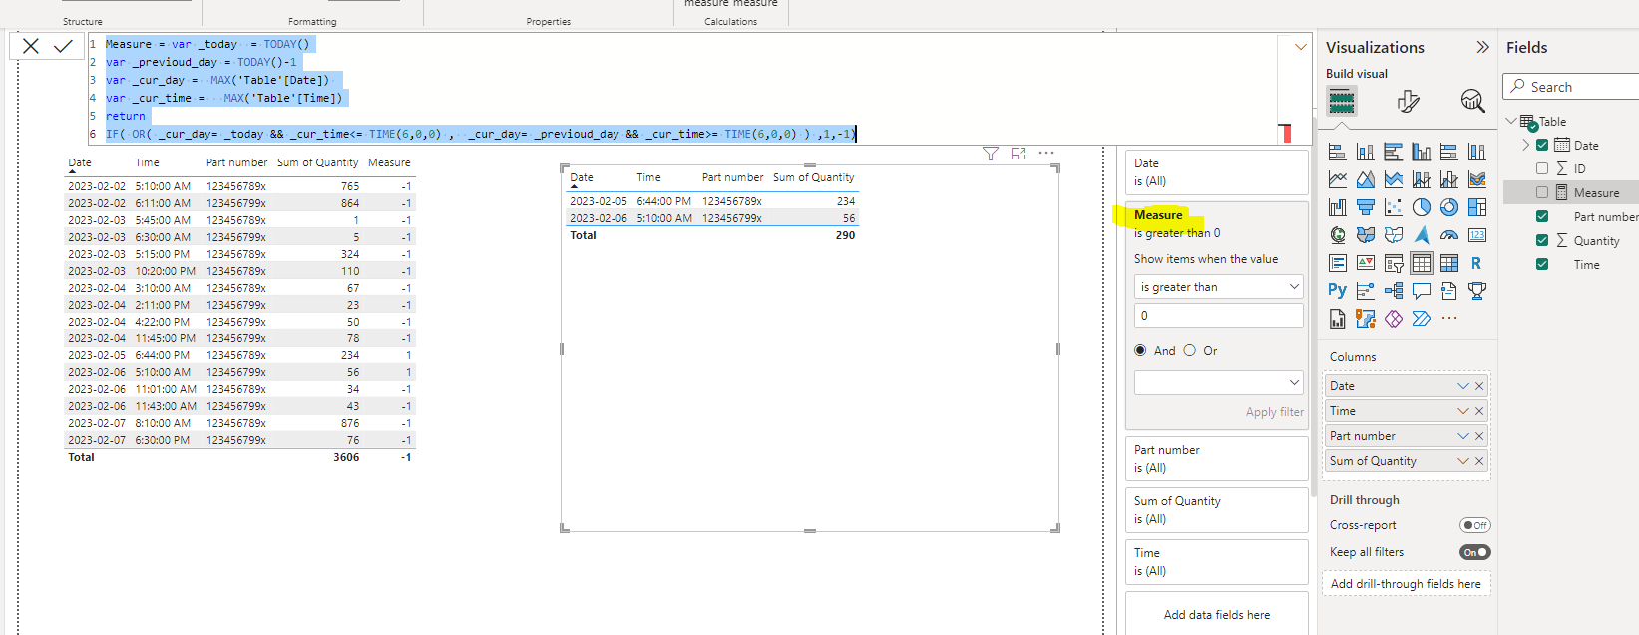
Task: Choose the pie chart visual
Action: 1422,207
